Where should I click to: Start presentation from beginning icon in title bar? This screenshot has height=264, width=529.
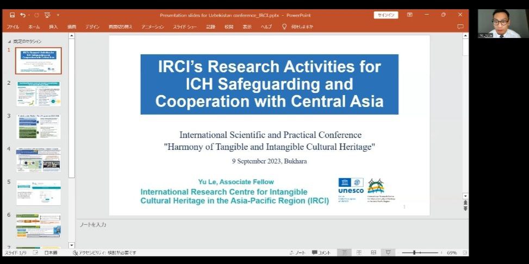(47, 15)
